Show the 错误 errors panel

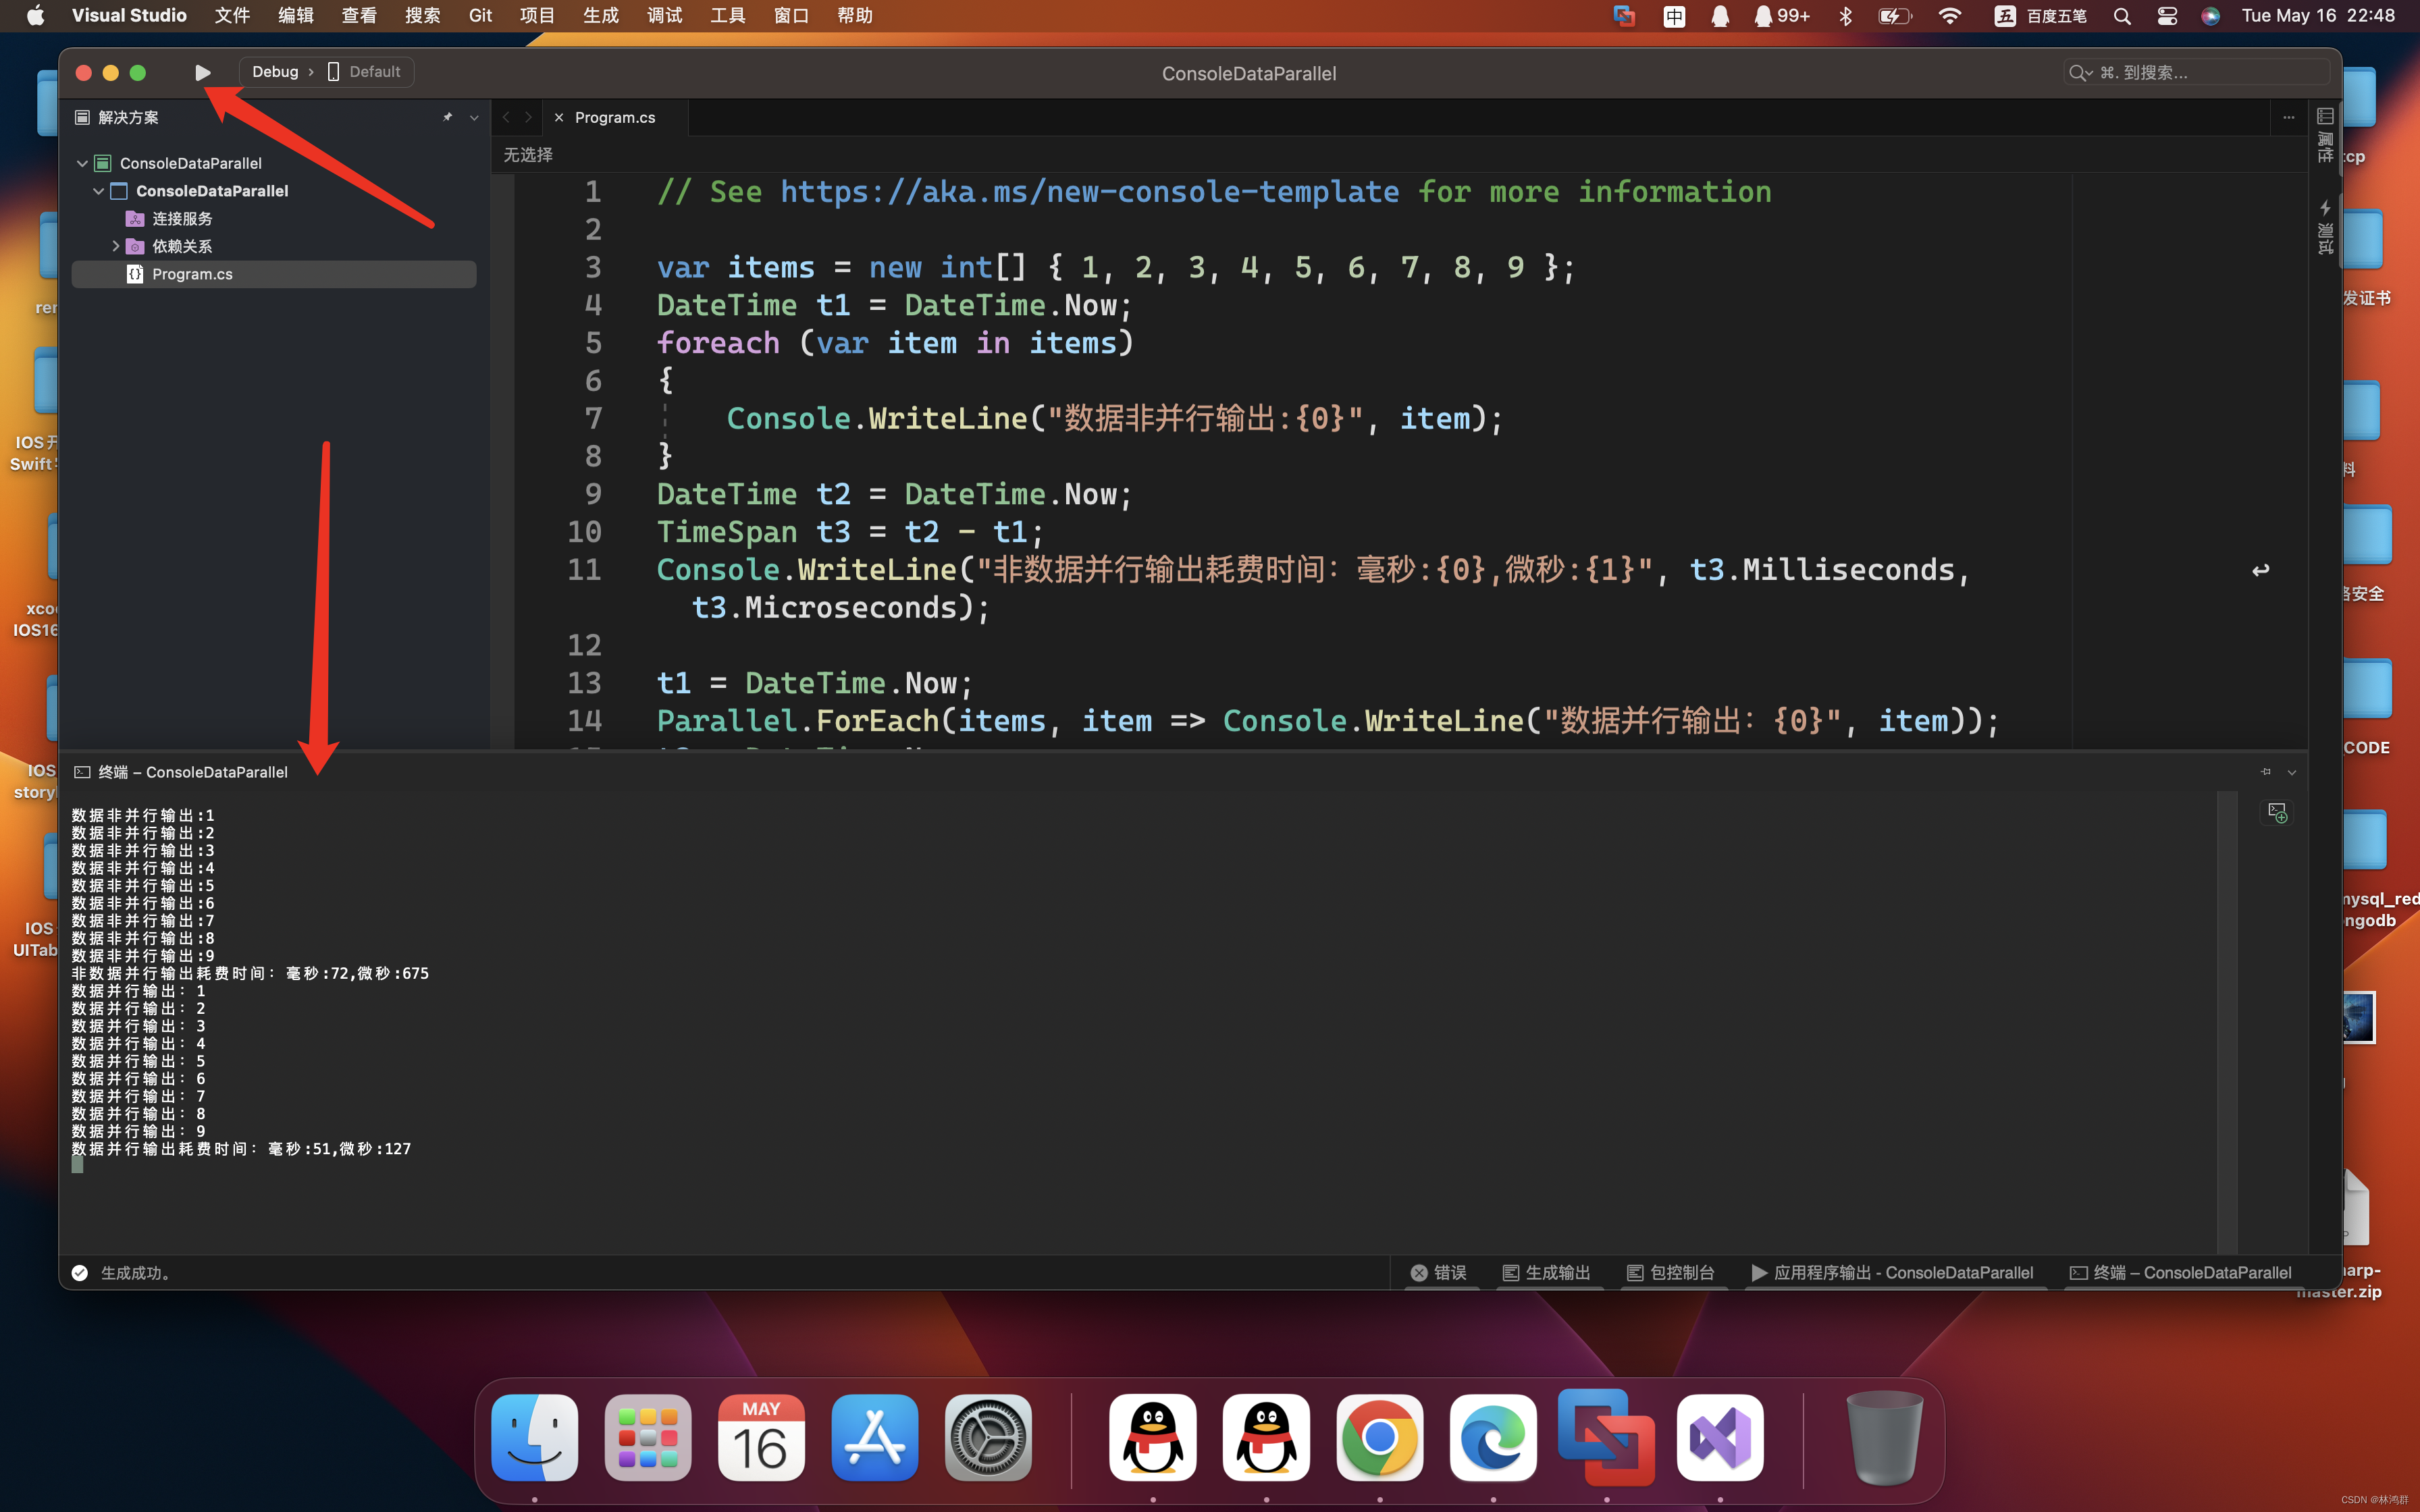[x=1438, y=1272]
